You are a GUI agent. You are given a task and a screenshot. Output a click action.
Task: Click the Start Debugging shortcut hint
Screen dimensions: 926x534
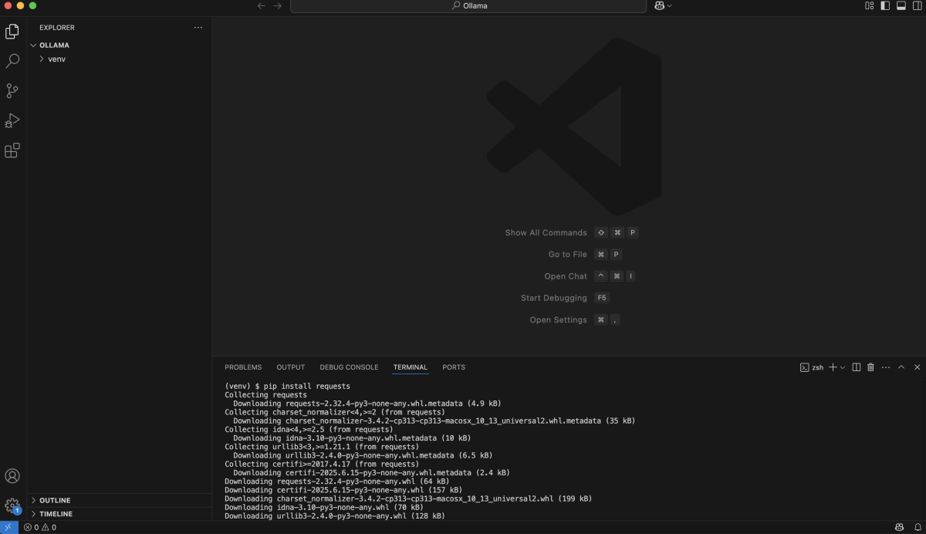click(x=566, y=298)
